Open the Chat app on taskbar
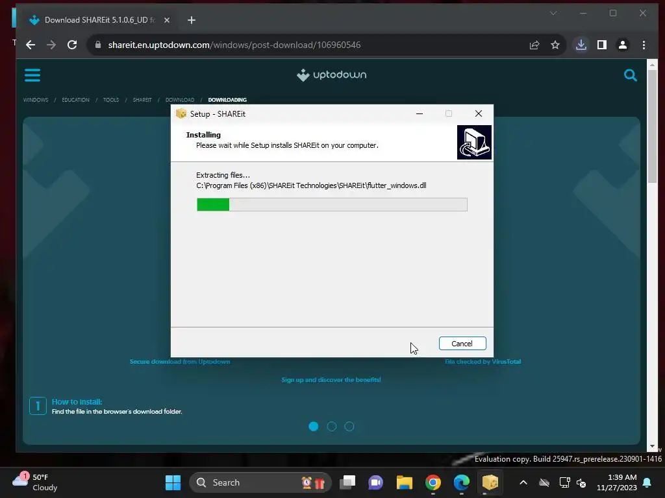This screenshot has height=498, width=665. 376,482
